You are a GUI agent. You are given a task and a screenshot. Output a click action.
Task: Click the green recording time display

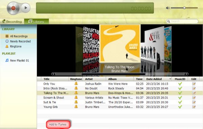pyautogui.click(x=95, y=8)
